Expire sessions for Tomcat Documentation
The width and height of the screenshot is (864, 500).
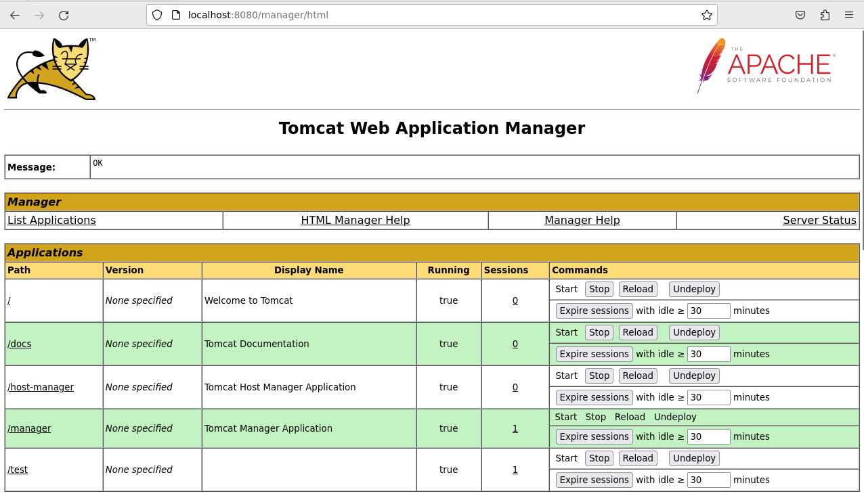tap(595, 354)
